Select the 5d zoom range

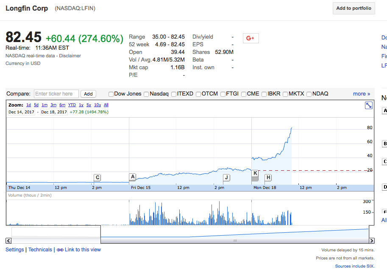coord(36,105)
